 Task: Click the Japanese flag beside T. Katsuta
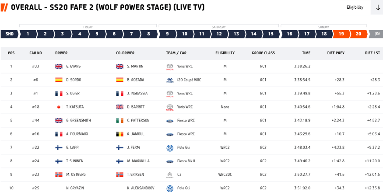(59, 107)
